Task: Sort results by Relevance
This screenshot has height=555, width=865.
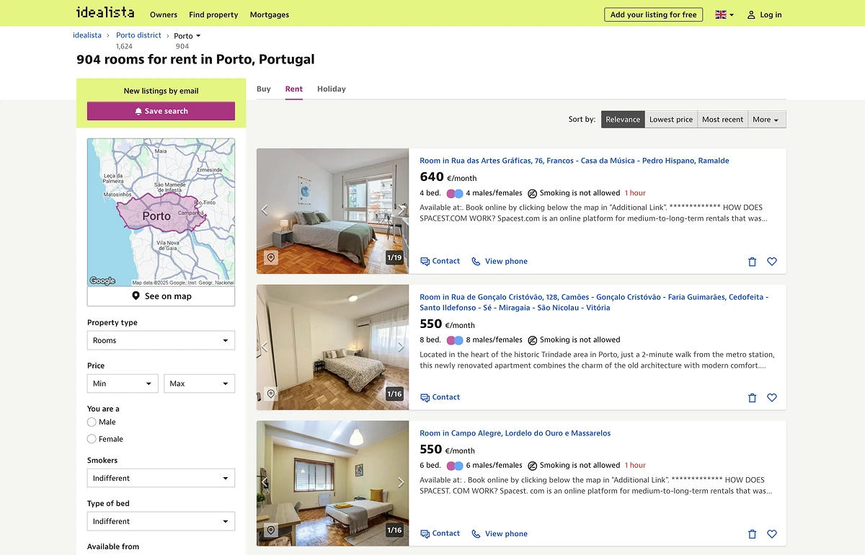Action: 623,120
